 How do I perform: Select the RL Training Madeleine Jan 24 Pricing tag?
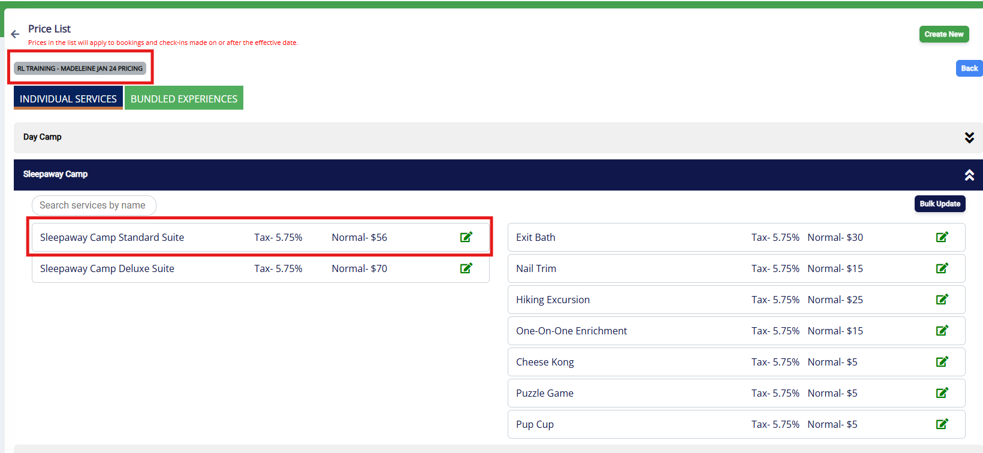(x=80, y=68)
